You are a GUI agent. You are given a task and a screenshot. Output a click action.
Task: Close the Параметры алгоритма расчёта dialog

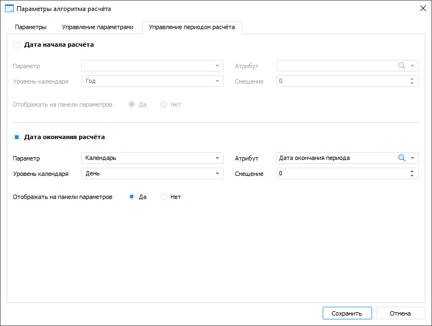pyautogui.click(x=423, y=8)
